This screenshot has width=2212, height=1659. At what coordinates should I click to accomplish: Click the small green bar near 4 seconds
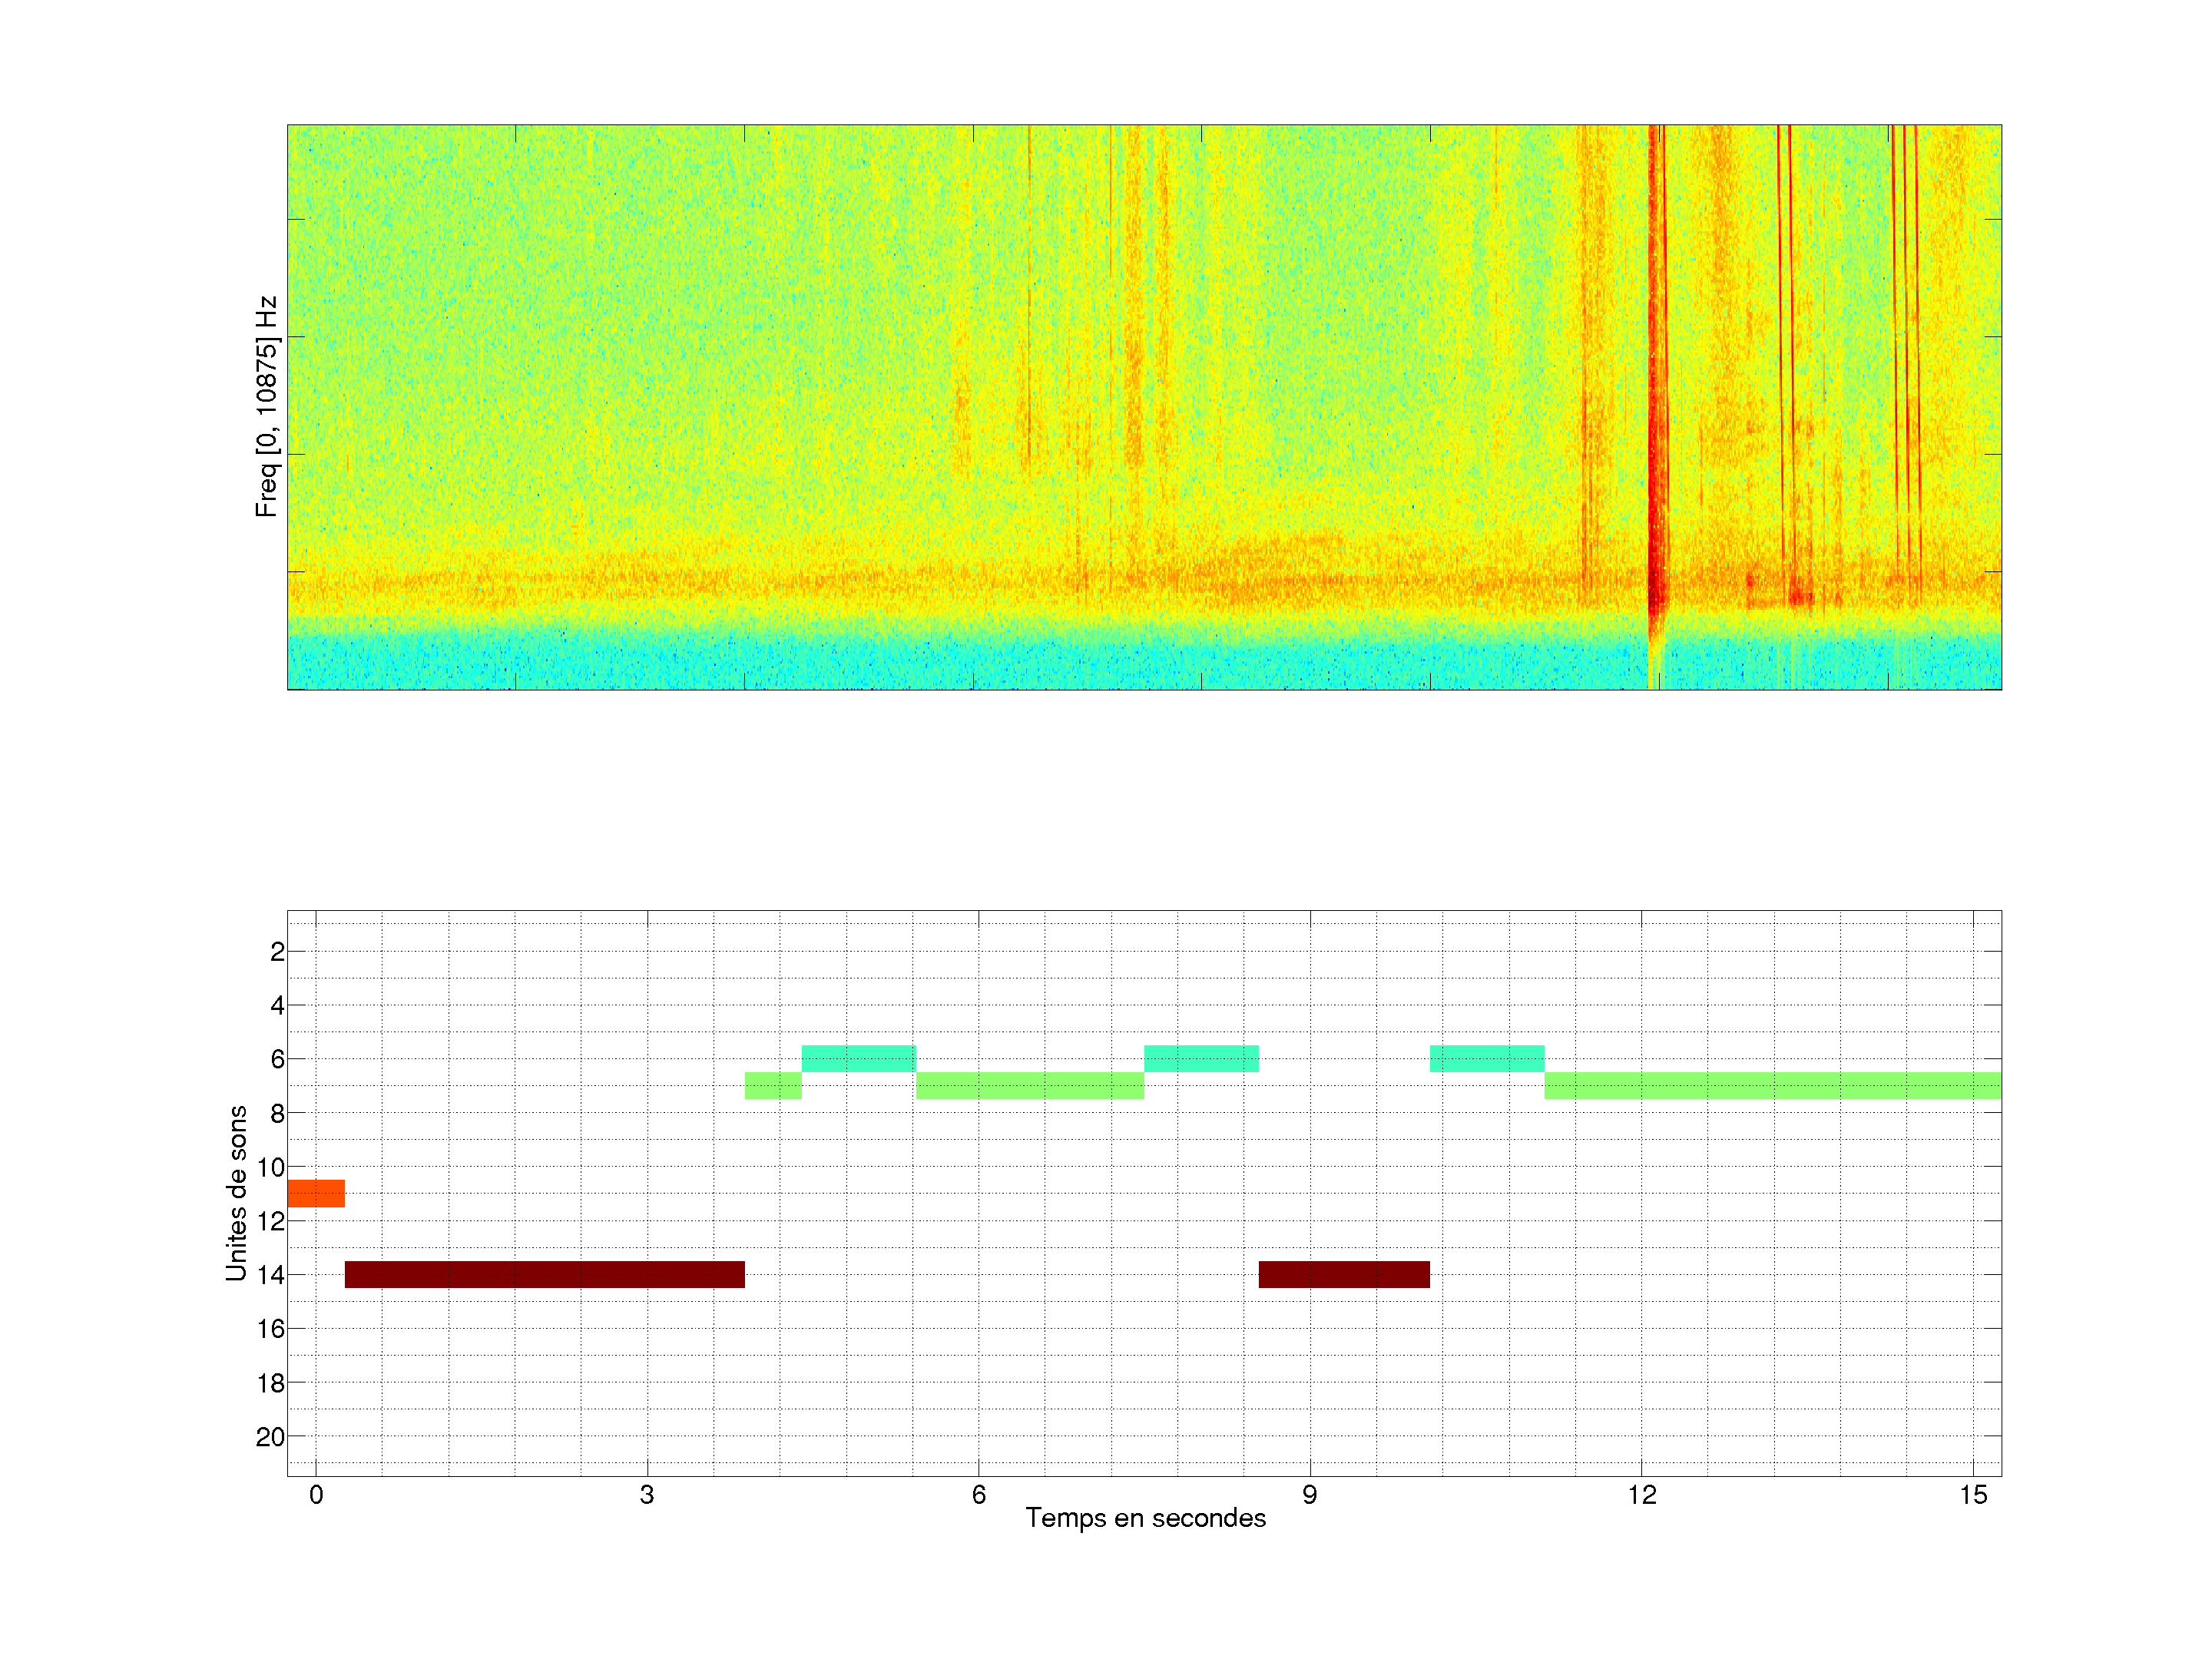(773, 1085)
